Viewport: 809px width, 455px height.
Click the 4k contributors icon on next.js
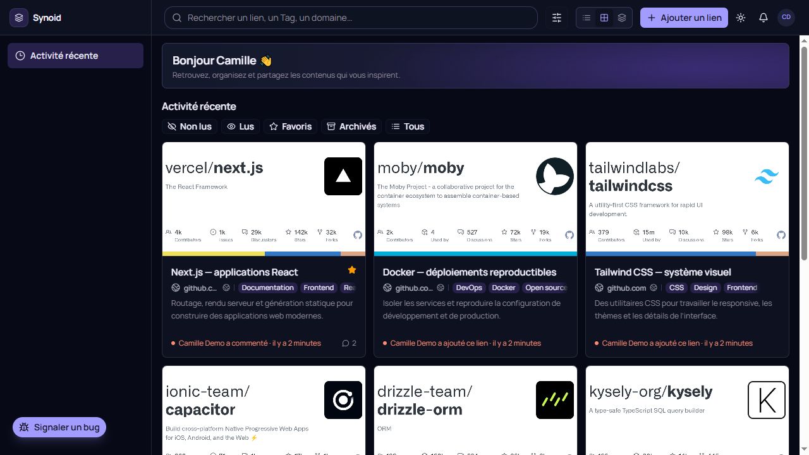point(169,233)
